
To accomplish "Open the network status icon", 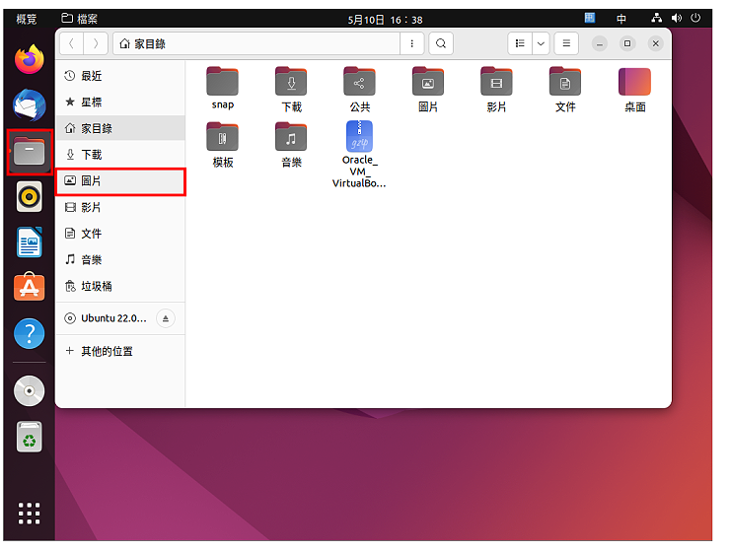I will [656, 18].
